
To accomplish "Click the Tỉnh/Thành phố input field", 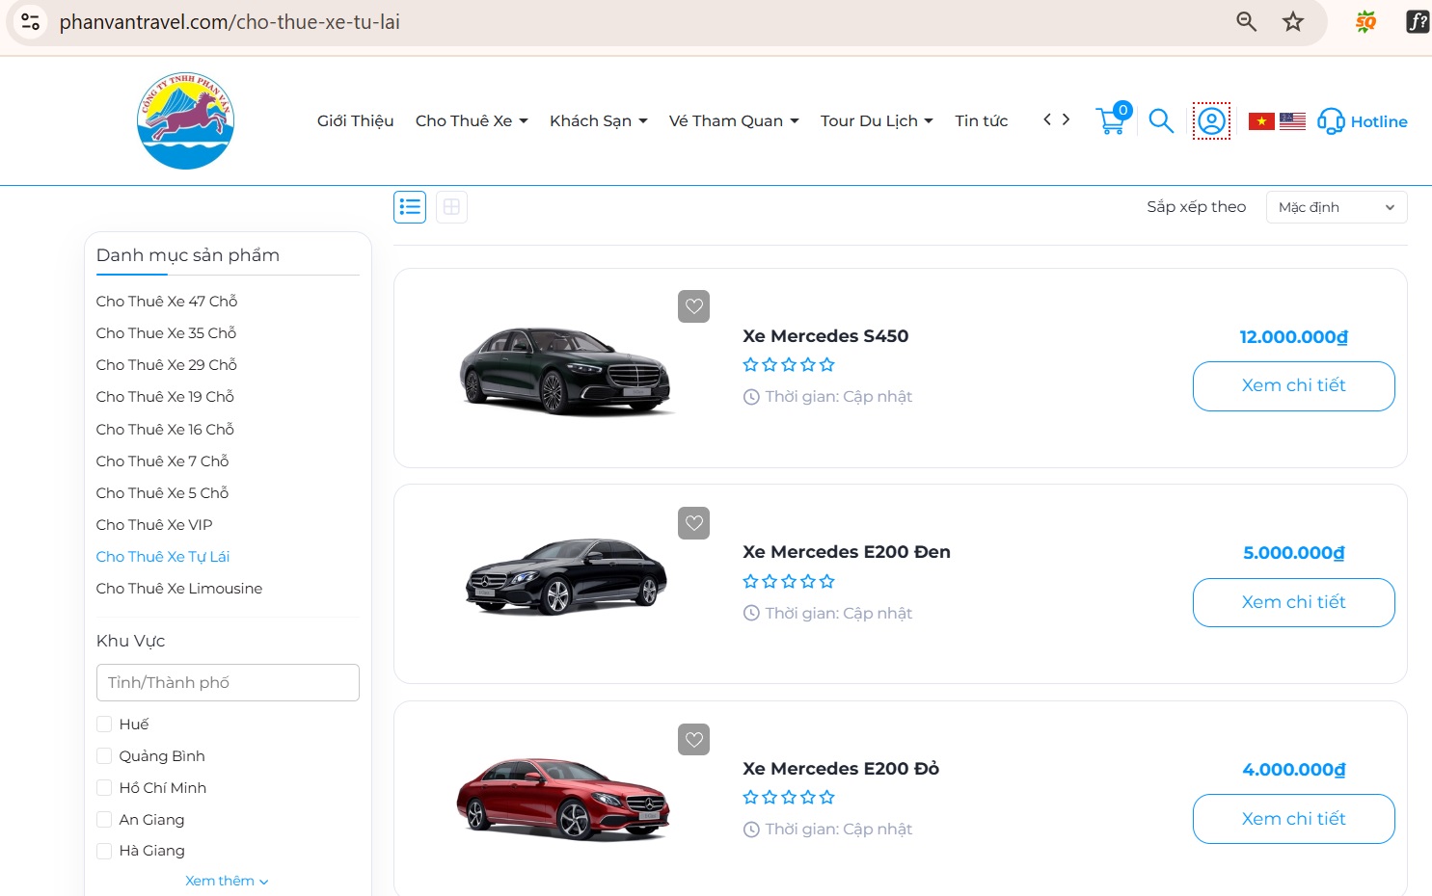I will (x=227, y=682).
